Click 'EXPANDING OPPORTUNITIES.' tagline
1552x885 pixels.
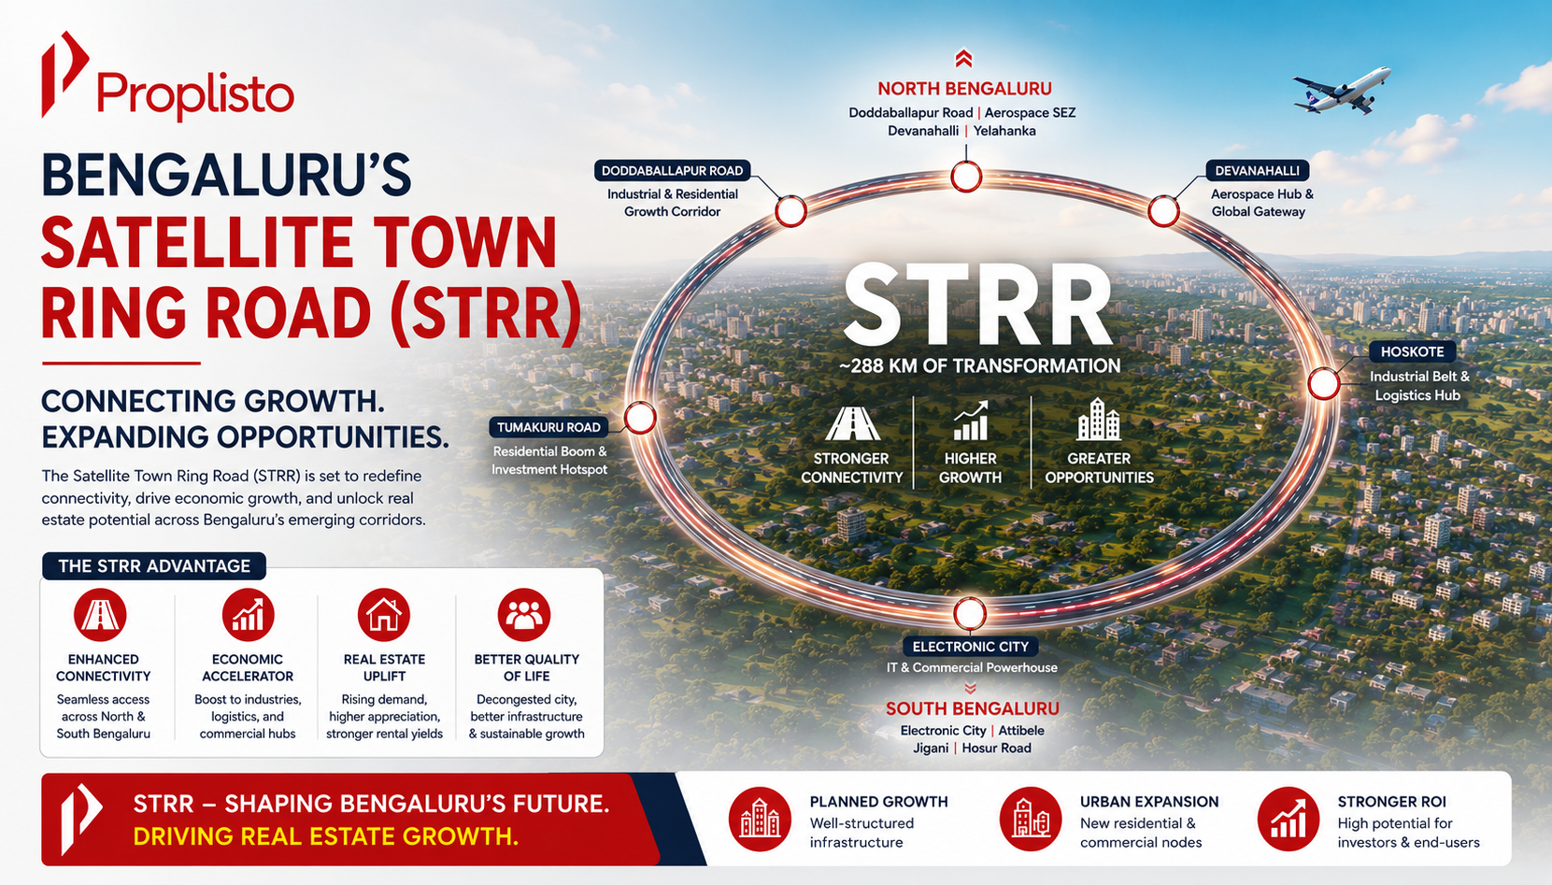pos(245,437)
